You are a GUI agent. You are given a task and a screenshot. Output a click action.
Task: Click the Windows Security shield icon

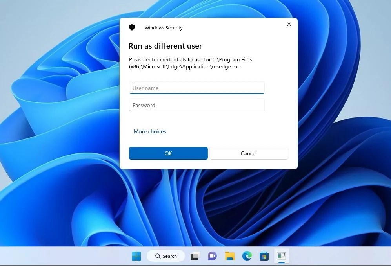coord(132,27)
